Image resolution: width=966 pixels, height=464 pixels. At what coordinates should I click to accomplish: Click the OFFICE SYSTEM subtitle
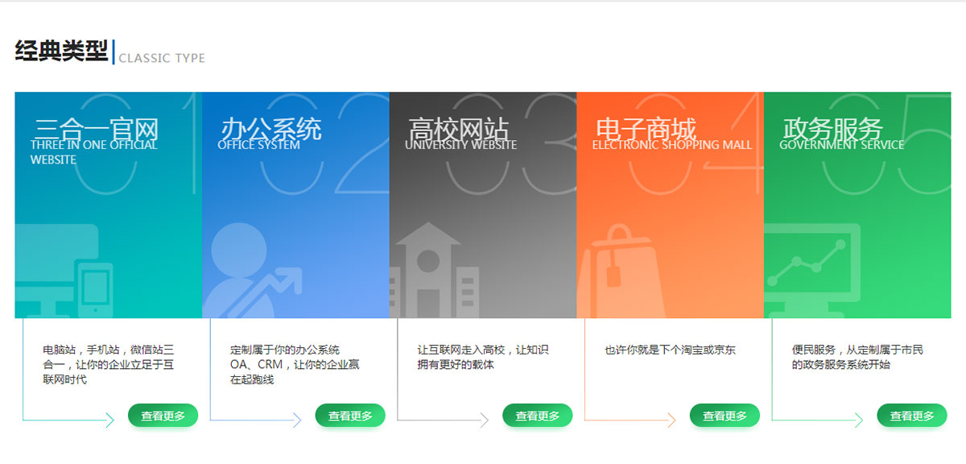coord(258,145)
